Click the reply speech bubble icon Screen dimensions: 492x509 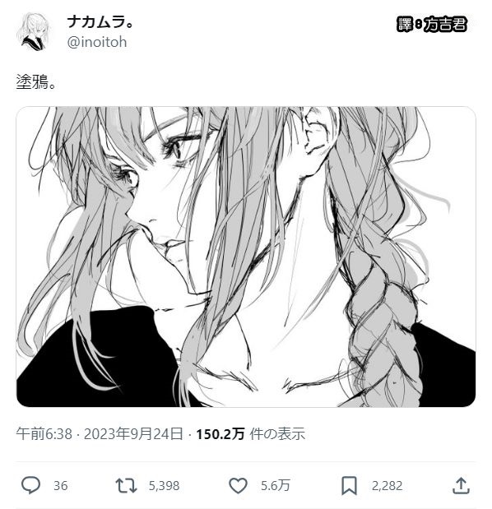[30, 485]
